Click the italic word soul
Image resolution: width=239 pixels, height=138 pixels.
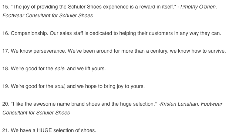click(60, 86)
